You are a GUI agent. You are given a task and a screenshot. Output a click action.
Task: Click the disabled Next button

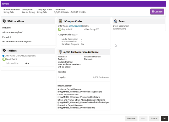[143, 118]
